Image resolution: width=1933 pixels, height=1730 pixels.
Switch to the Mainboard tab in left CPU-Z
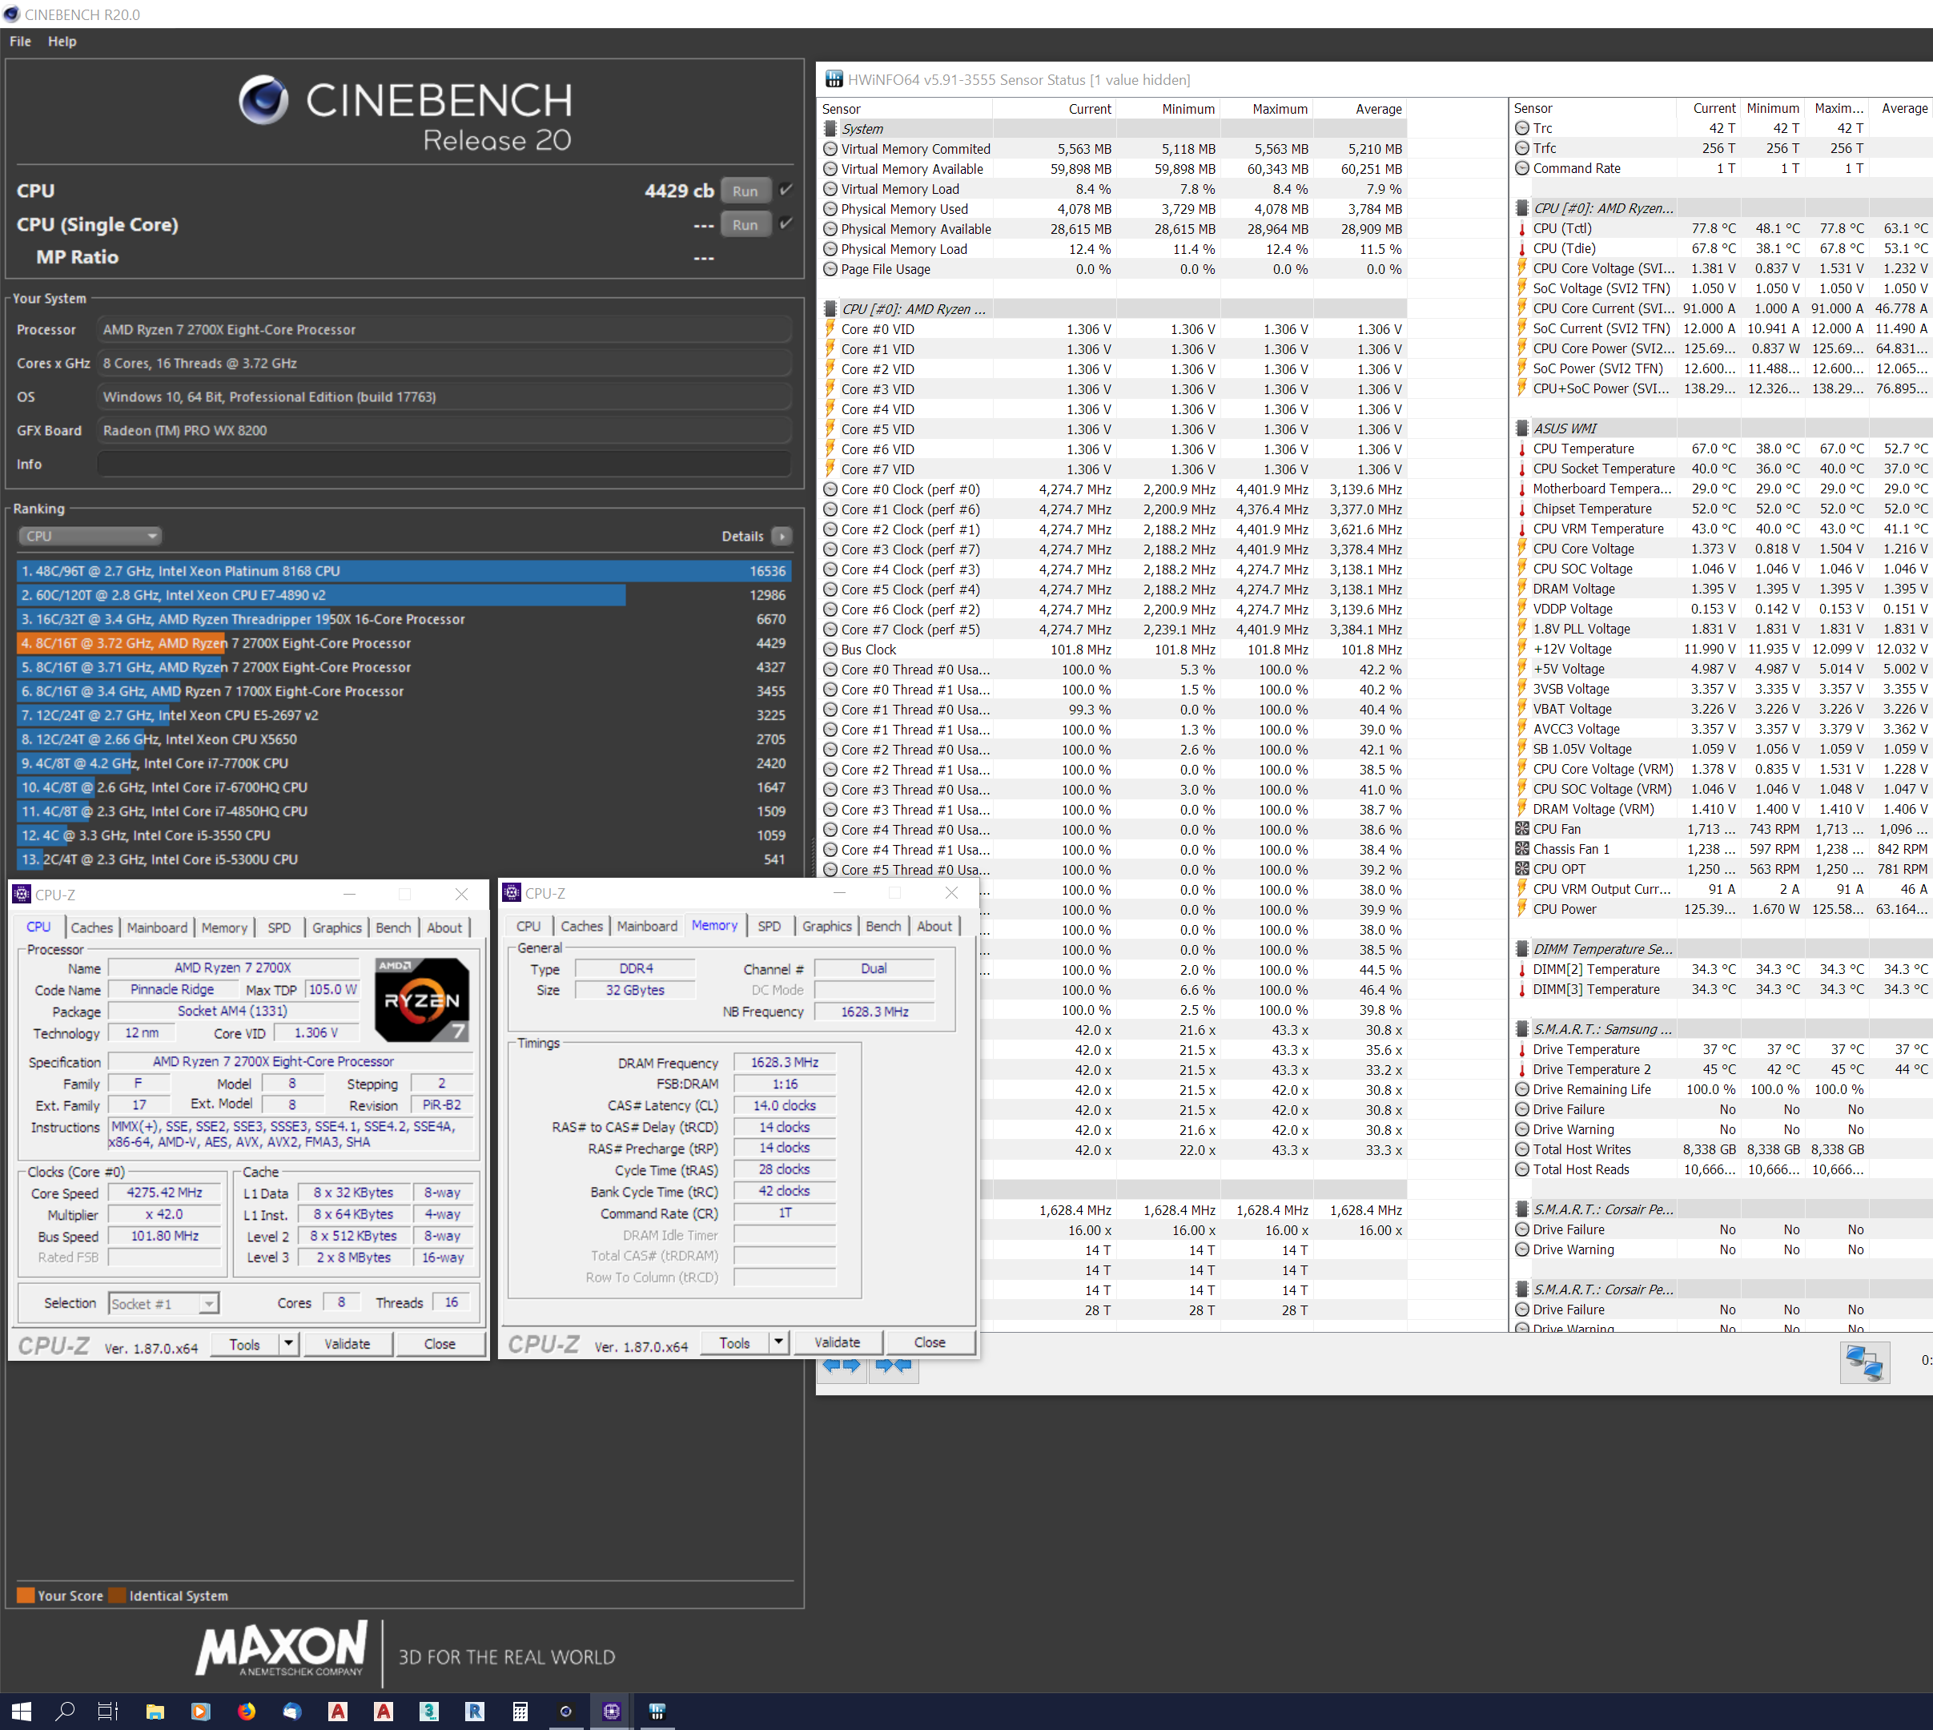tap(157, 927)
